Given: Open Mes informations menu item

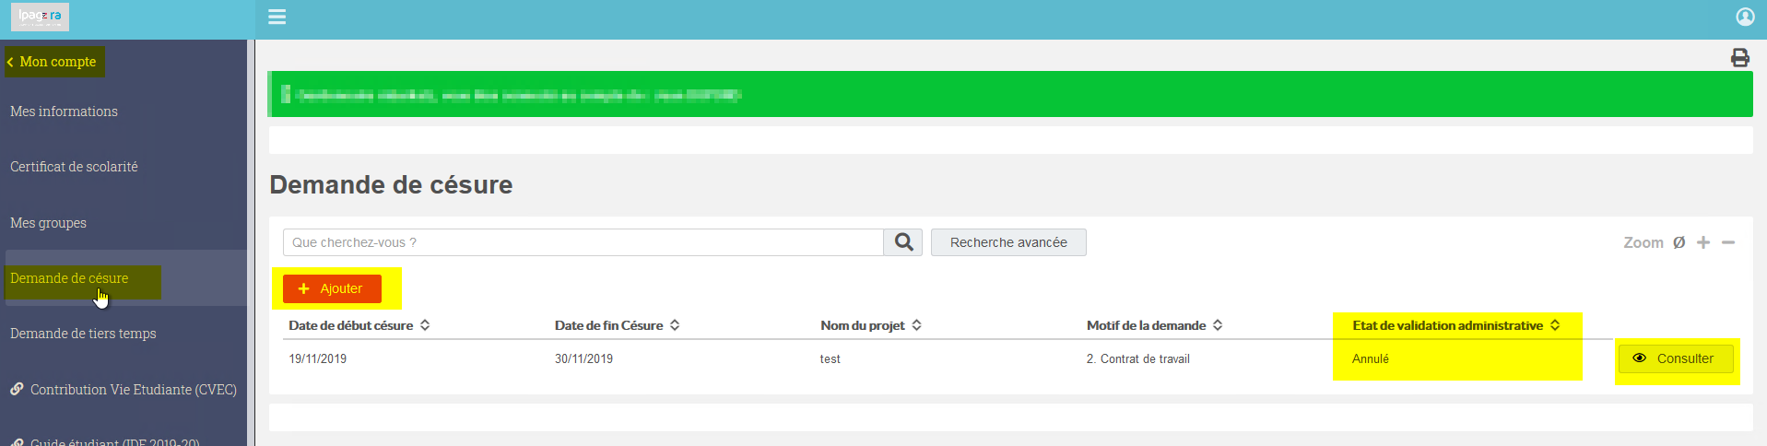Looking at the screenshot, I should [64, 111].
